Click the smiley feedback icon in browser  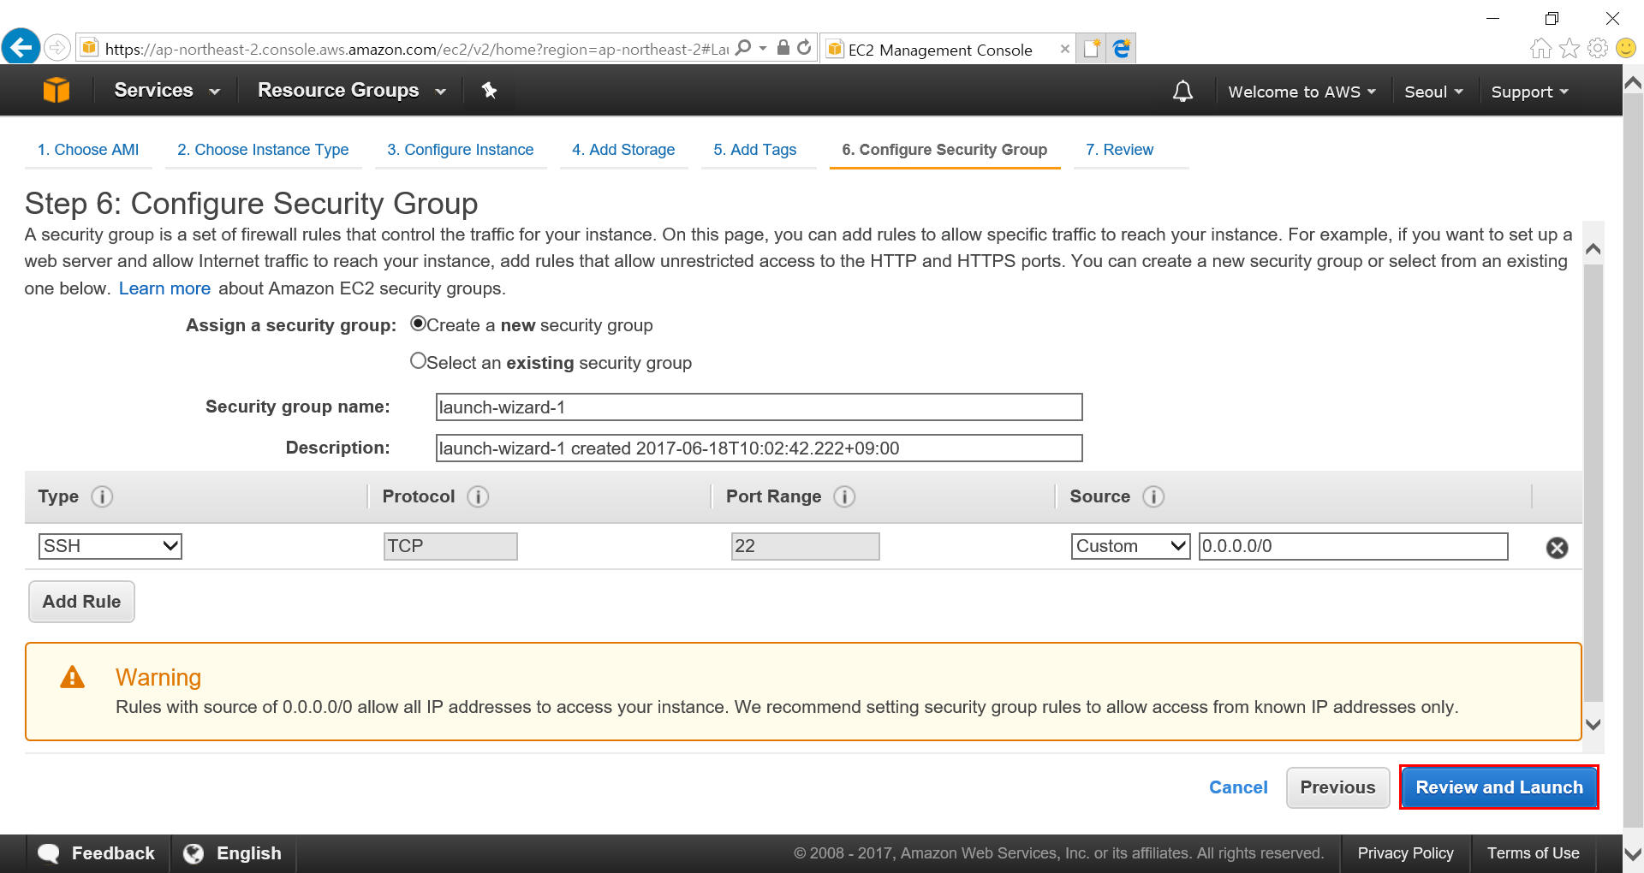point(1626,48)
